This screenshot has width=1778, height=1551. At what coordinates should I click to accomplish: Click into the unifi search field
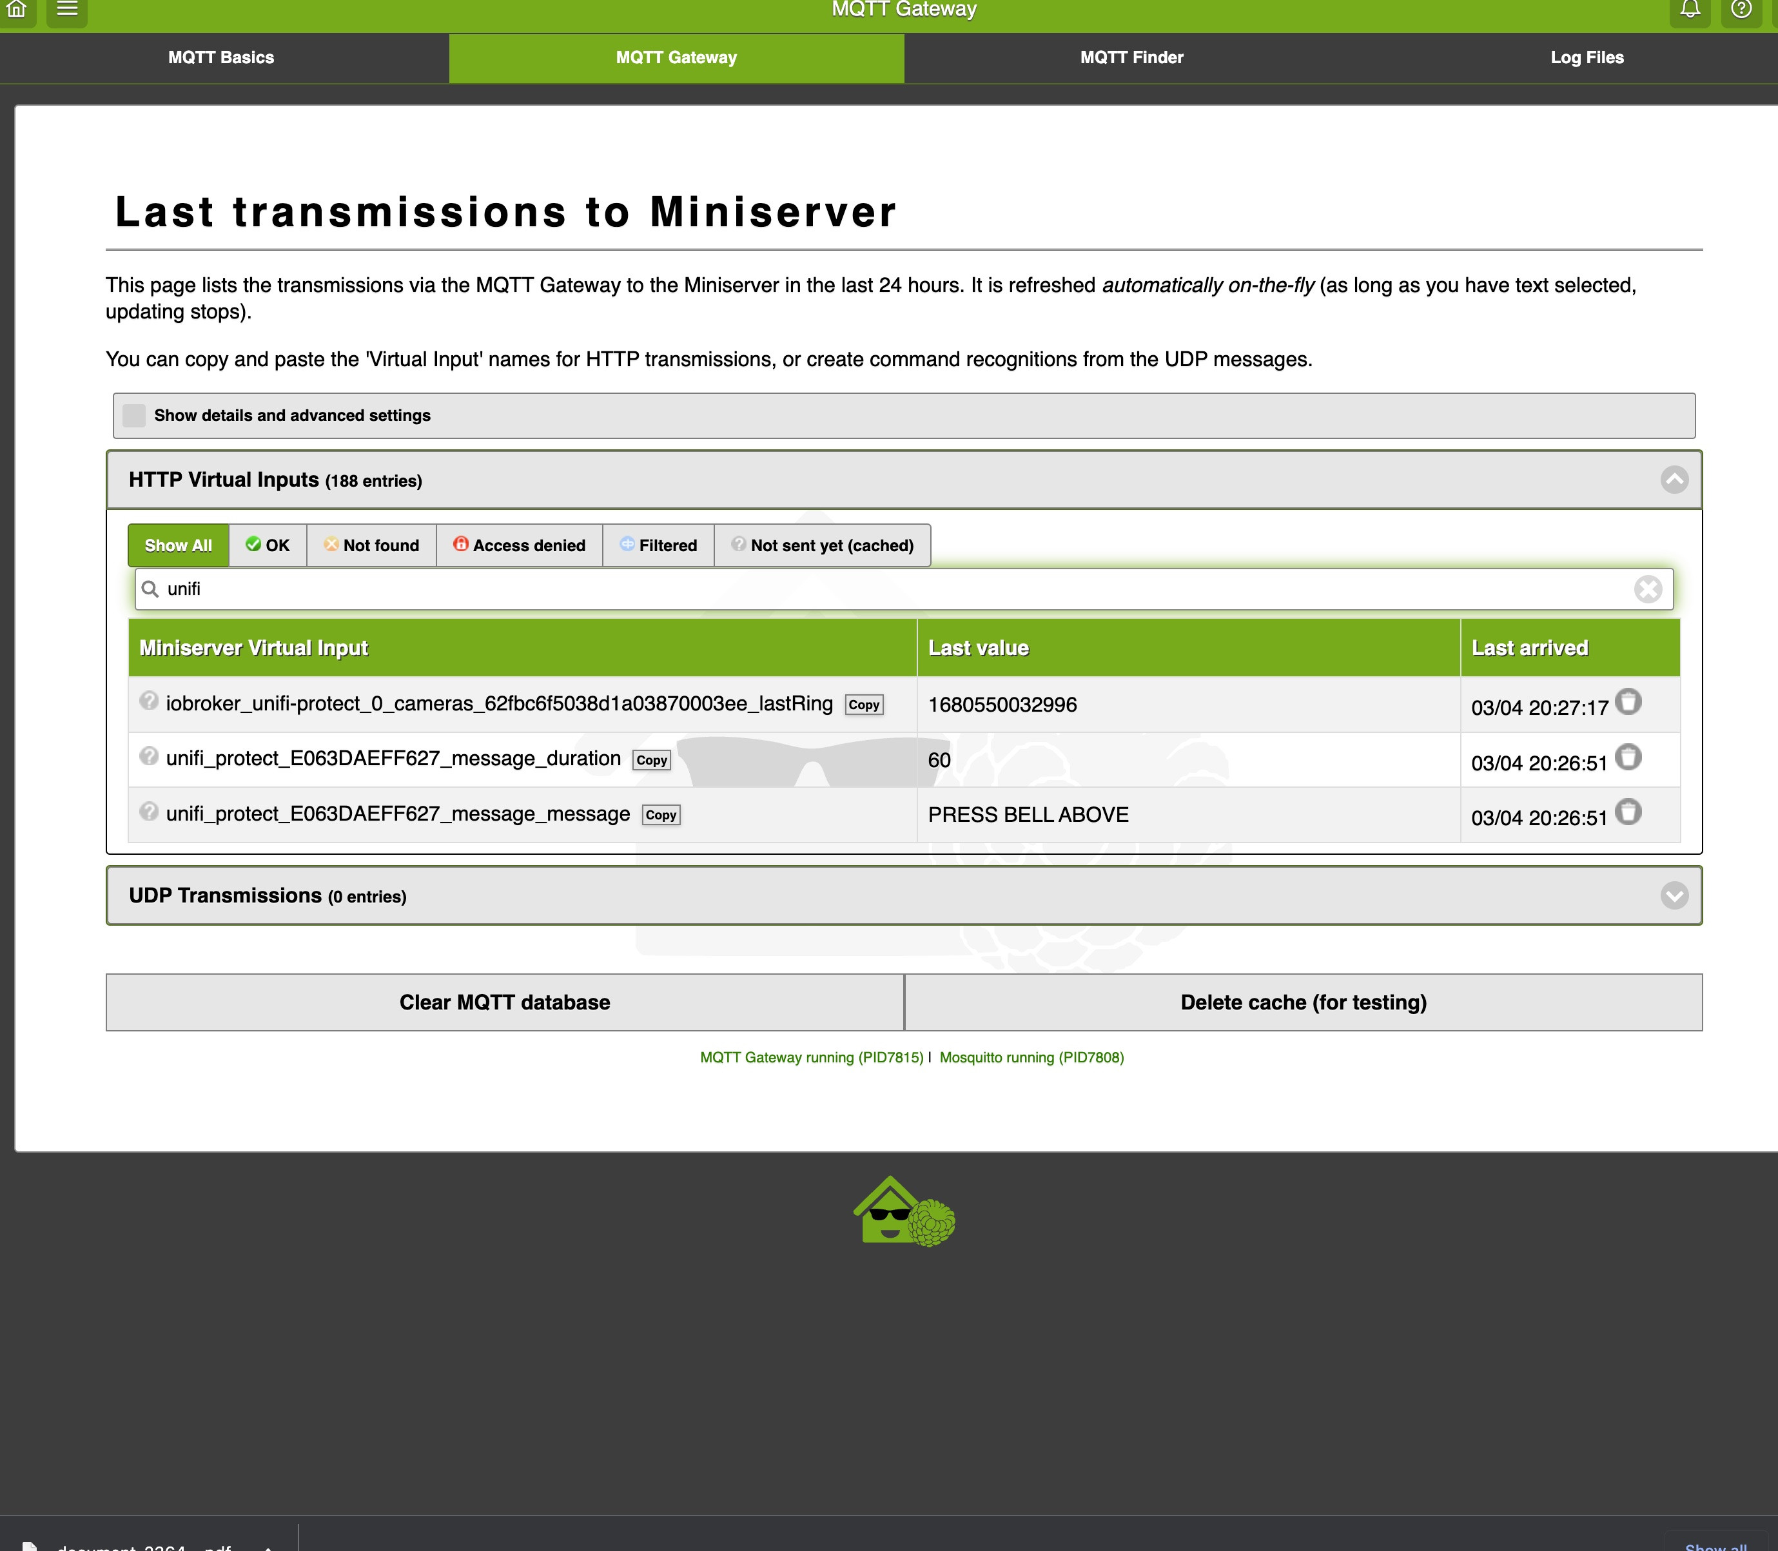point(866,589)
